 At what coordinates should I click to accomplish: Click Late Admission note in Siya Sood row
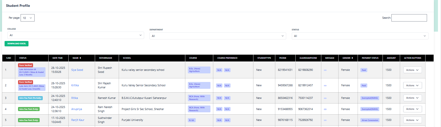[x=32, y=72]
